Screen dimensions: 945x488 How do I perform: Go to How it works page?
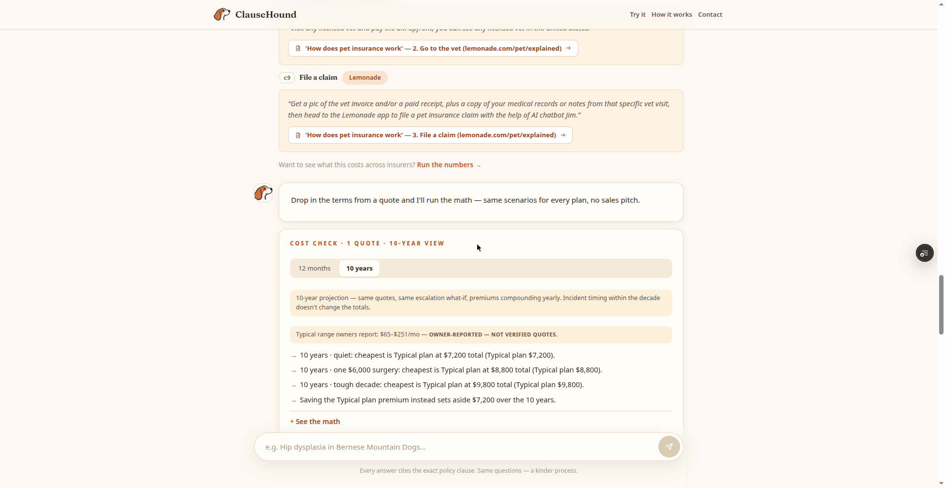(672, 14)
